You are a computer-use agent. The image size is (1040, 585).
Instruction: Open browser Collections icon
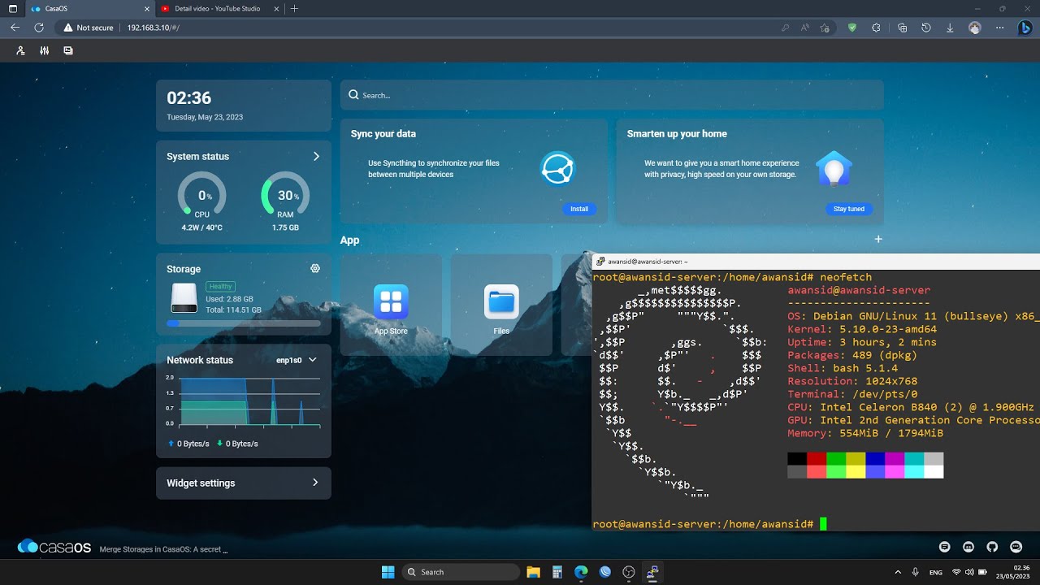(902, 28)
